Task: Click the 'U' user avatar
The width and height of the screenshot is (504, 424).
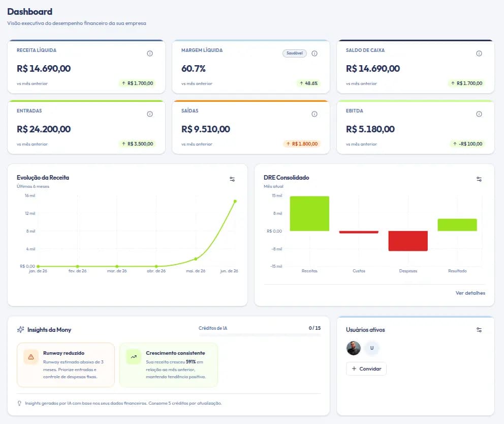Action: [x=372, y=348]
